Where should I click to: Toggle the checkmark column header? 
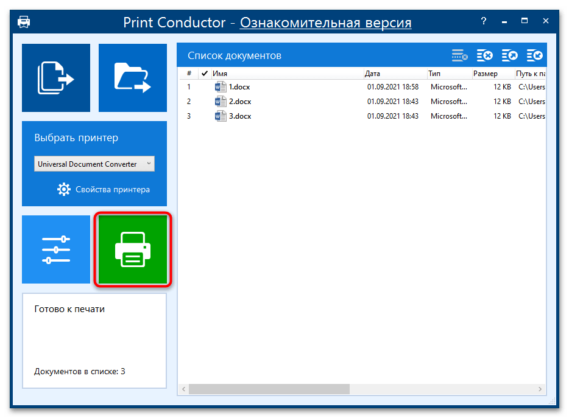point(204,74)
